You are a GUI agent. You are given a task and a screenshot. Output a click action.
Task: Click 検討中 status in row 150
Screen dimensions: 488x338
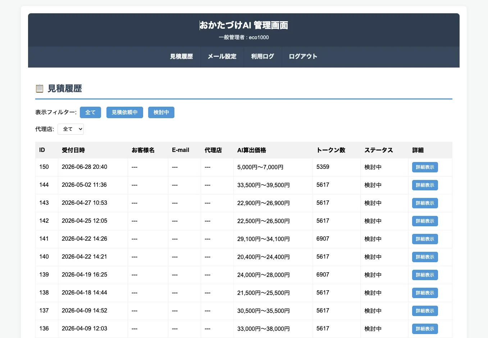pos(373,167)
